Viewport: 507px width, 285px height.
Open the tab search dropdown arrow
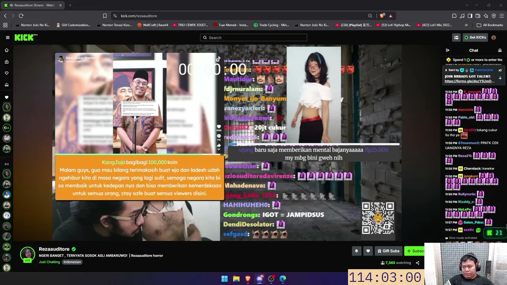(x=467, y=5)
